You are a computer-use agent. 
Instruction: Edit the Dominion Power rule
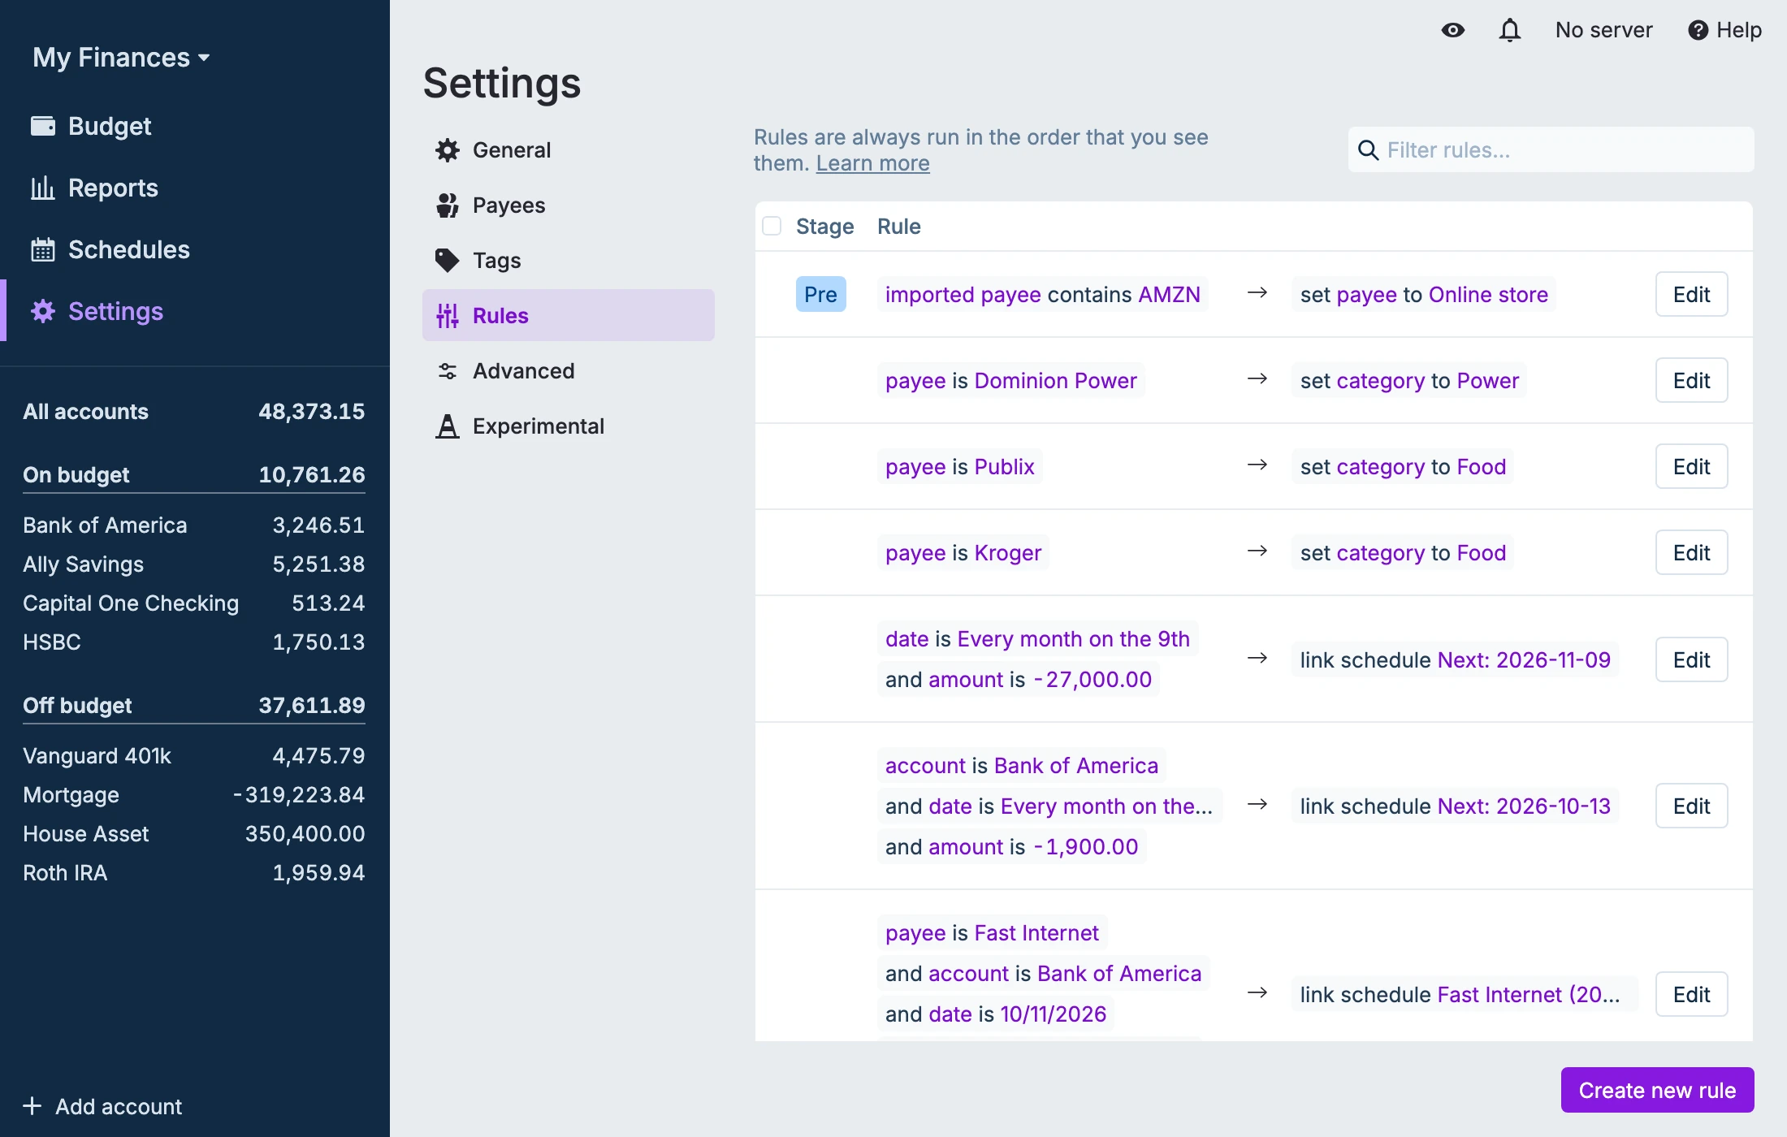(x=1691, y=380)
